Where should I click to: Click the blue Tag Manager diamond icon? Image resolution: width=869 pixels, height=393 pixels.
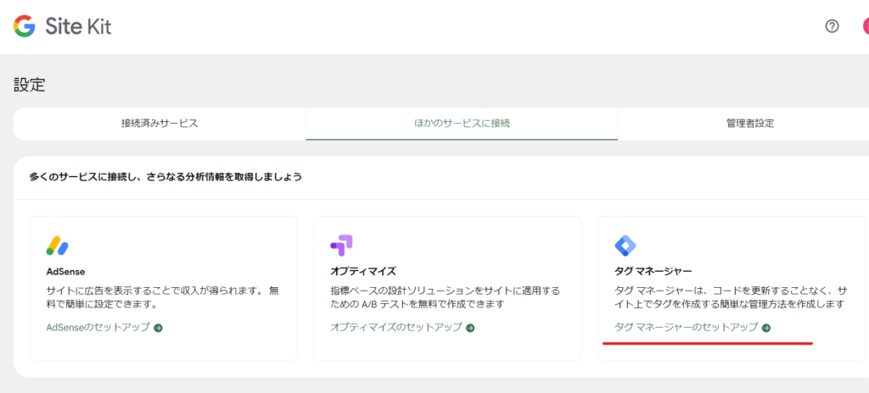pyautogui.click(x=625, y=246)
